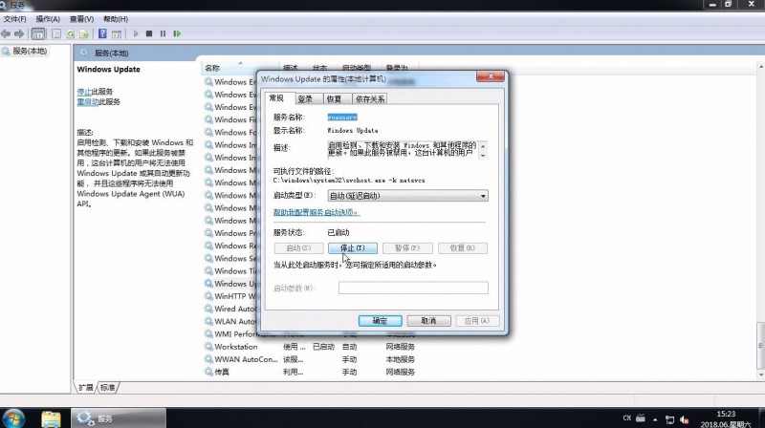Viewport: 765px width, 428px height.
Task: Click 已启动 status in Workstation row
Action: tap(323, 347)
